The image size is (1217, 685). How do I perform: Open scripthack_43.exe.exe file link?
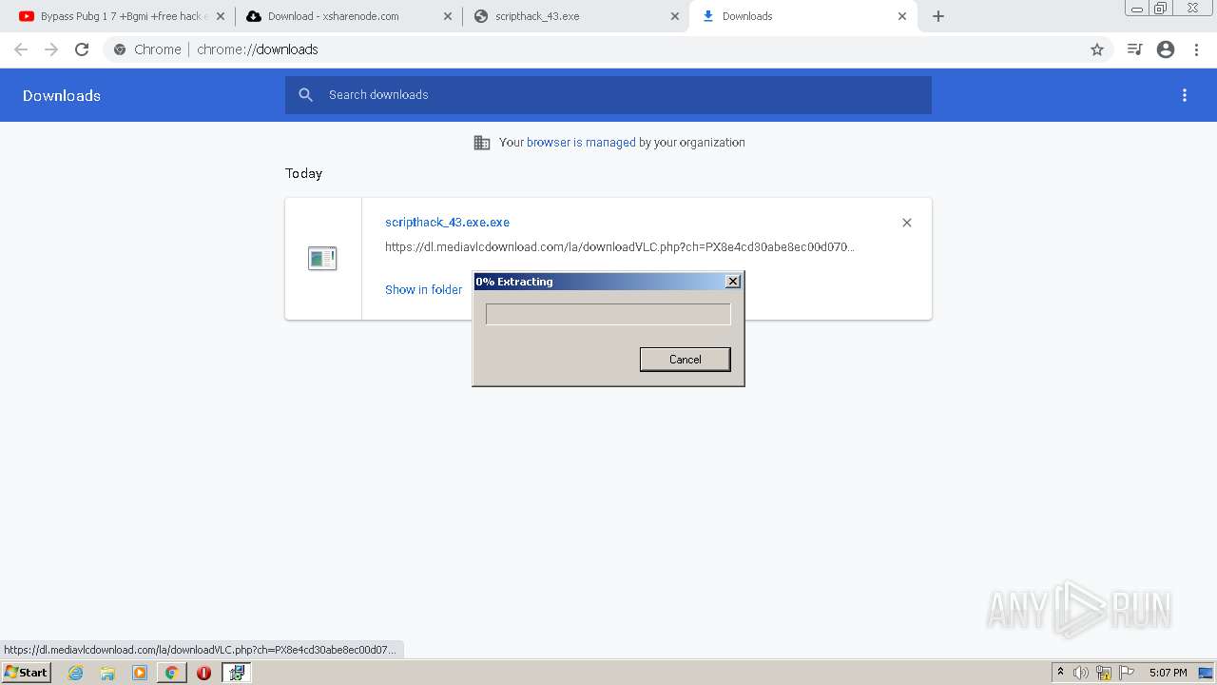point(447,223)
